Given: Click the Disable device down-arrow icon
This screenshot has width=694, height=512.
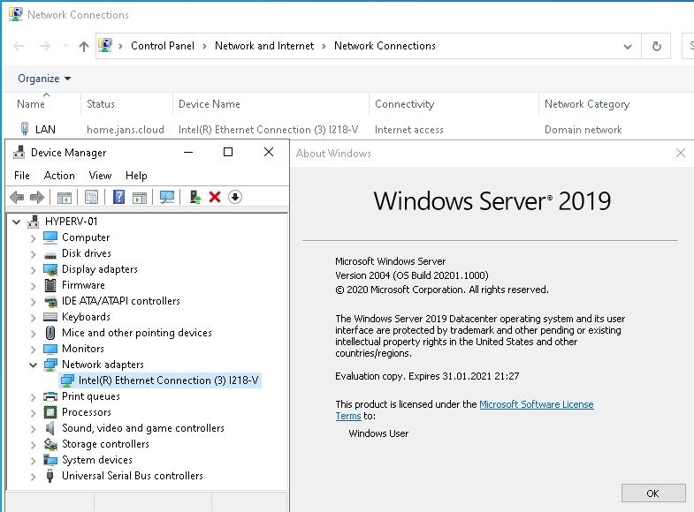Looking at the screenshot, I should 235,197.
